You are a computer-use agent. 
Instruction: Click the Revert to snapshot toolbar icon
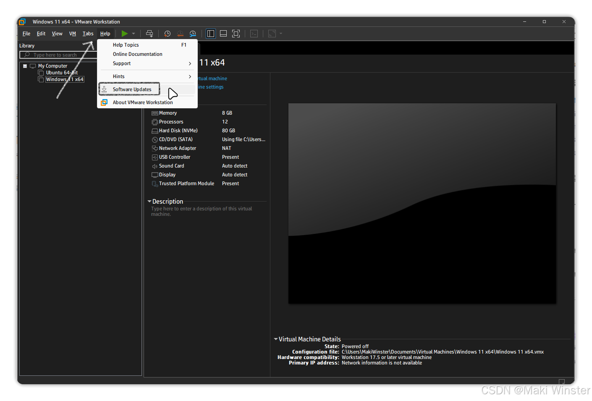[180, 34]
